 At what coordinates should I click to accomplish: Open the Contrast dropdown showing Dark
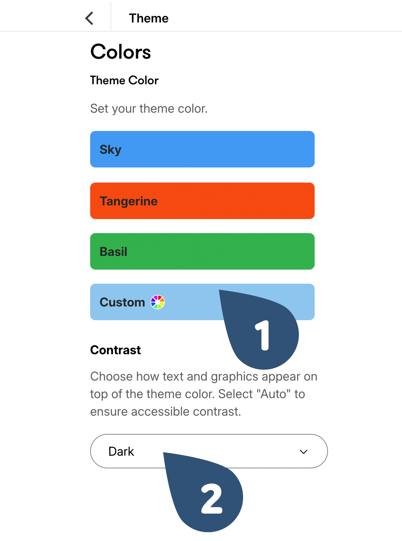tap(209, 451)
